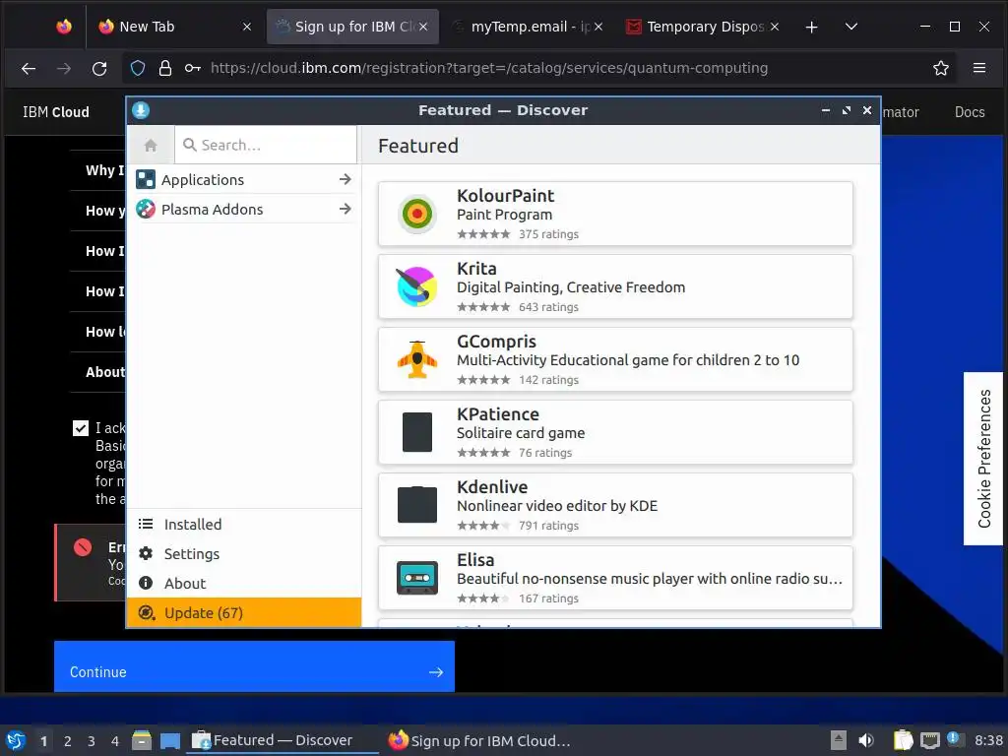Image resolution: width=1008 pixels, height=756 pixels.
Task: Click the saved password key icon
Action: point(192,68)
